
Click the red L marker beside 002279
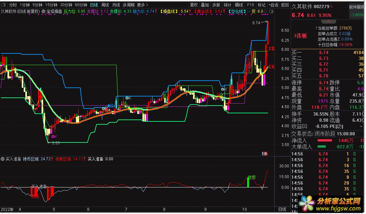[x=332, y=6]
